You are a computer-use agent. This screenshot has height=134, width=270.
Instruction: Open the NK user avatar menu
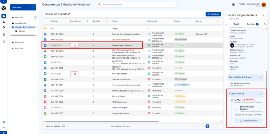264,5
